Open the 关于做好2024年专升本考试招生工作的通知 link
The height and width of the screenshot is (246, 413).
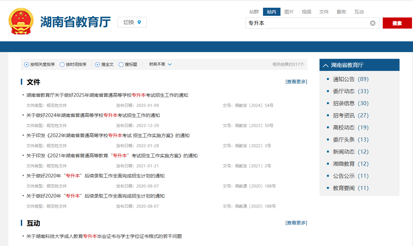point(93,115)
